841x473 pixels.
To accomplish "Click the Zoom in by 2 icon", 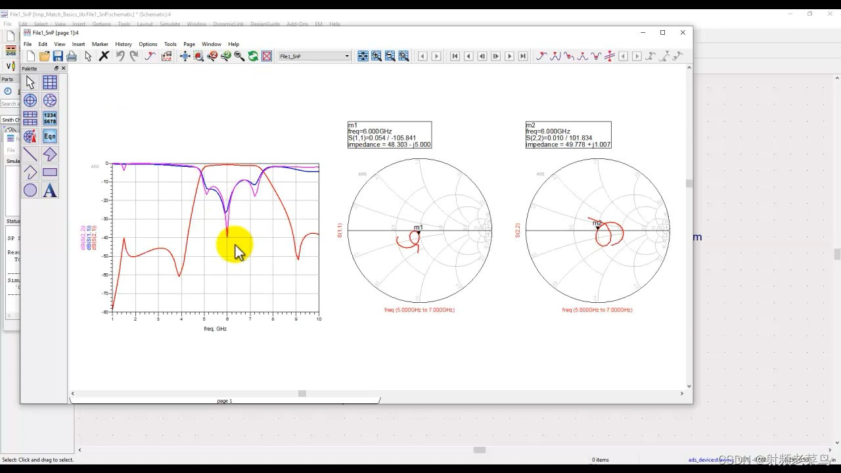I will pyautogui.click(x=212, y=56).
